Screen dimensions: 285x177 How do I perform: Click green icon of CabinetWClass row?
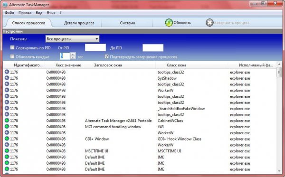tap(7, 121)
